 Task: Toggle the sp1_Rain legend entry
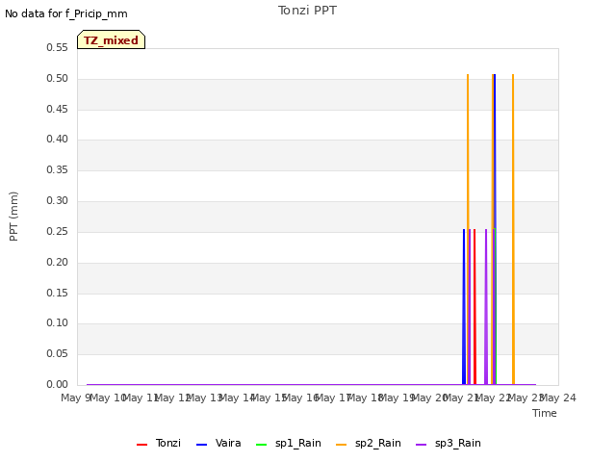(289, 443)
